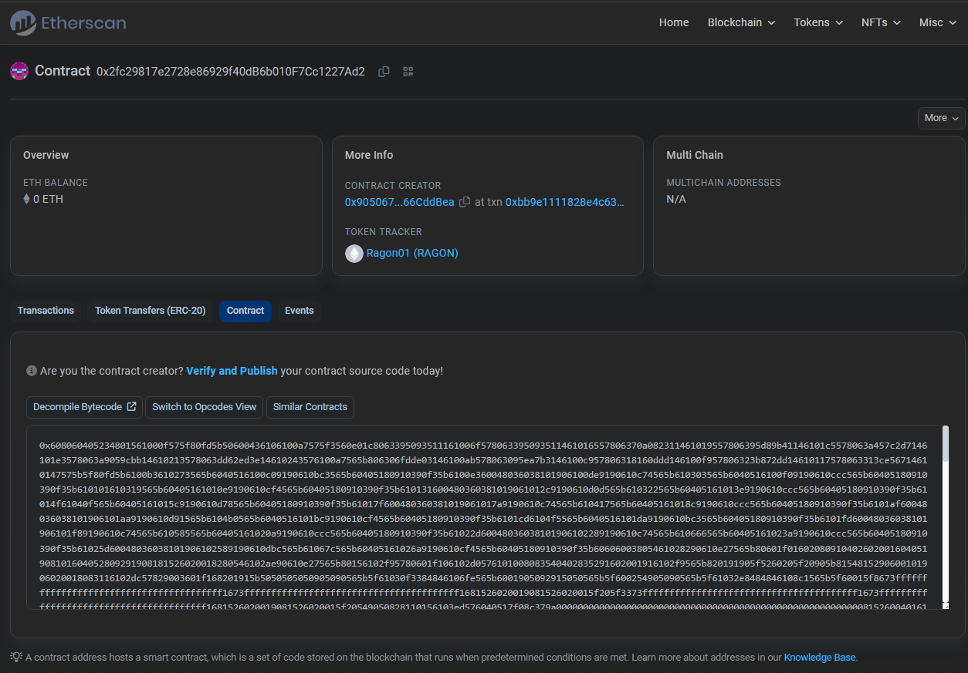Click the contract address 0x2fc29817e...1227Ad2 text
Viewport: 968px width, 673px height.
pos(231,72)
